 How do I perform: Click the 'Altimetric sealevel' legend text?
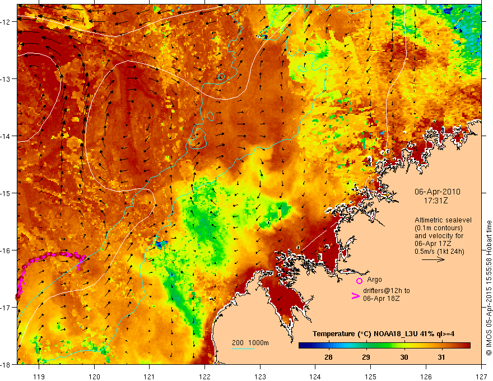[x=443, y=220]
